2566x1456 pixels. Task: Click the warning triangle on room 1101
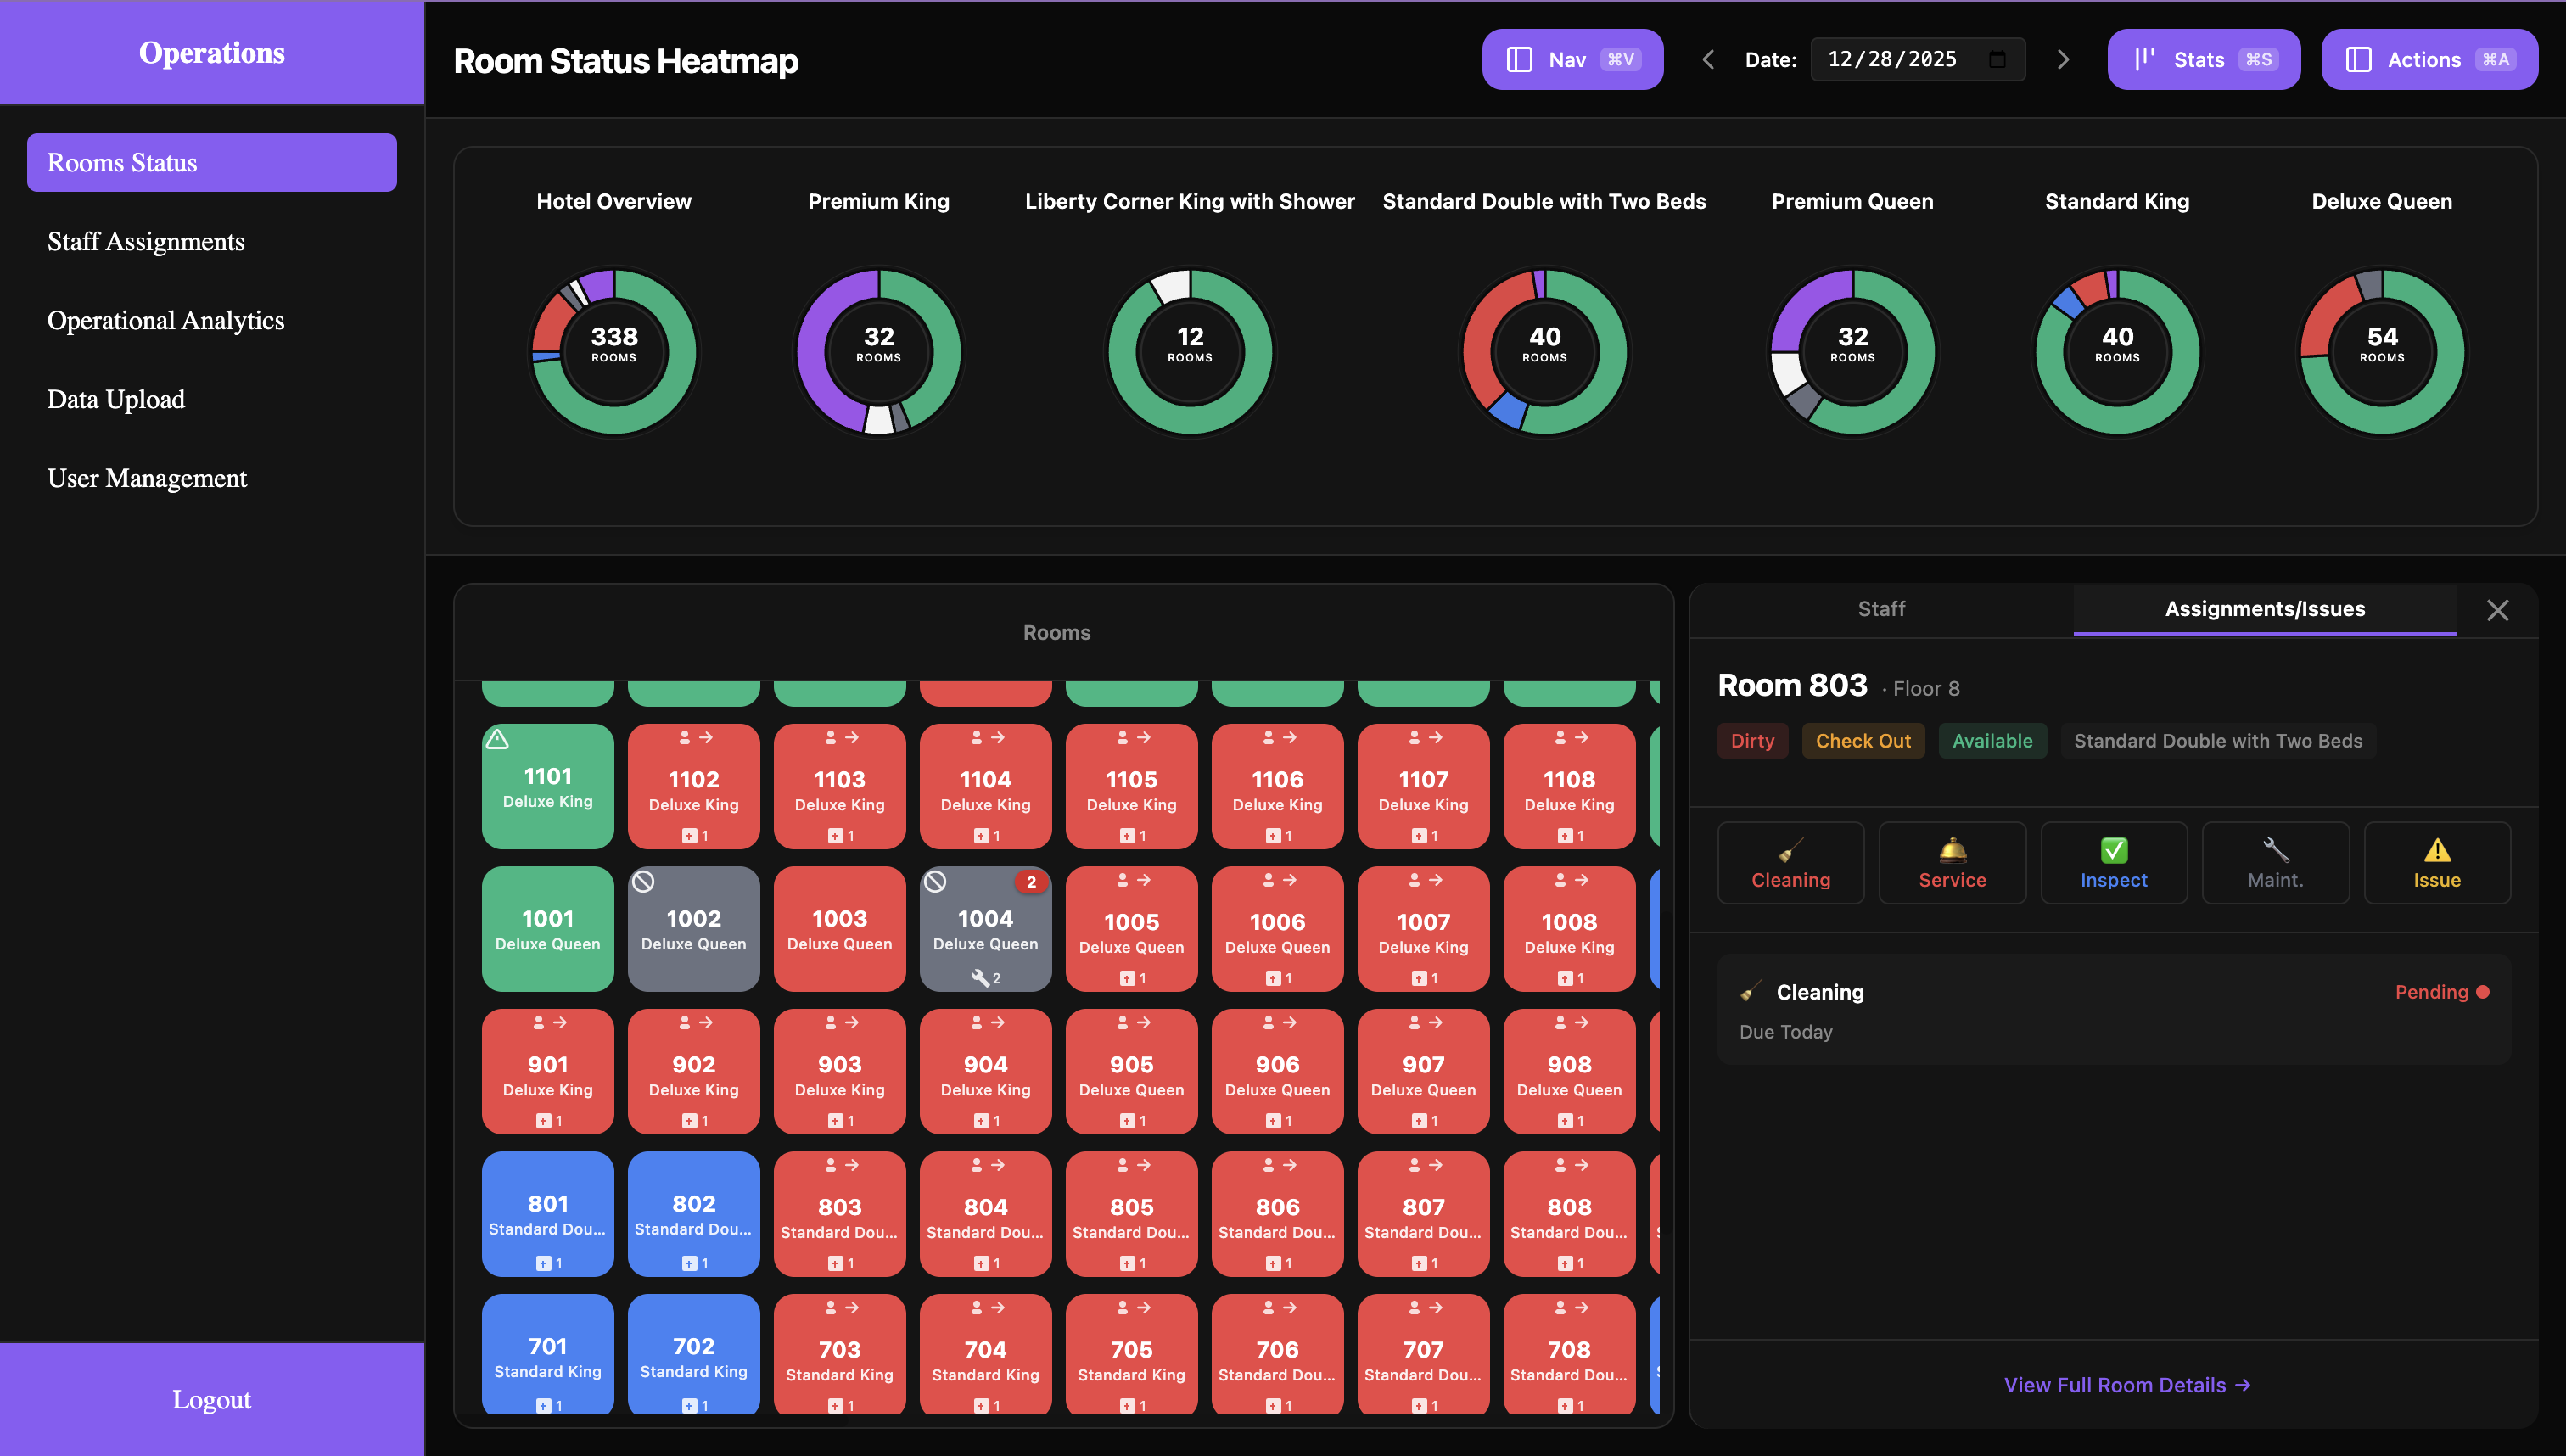click(499, 738)
